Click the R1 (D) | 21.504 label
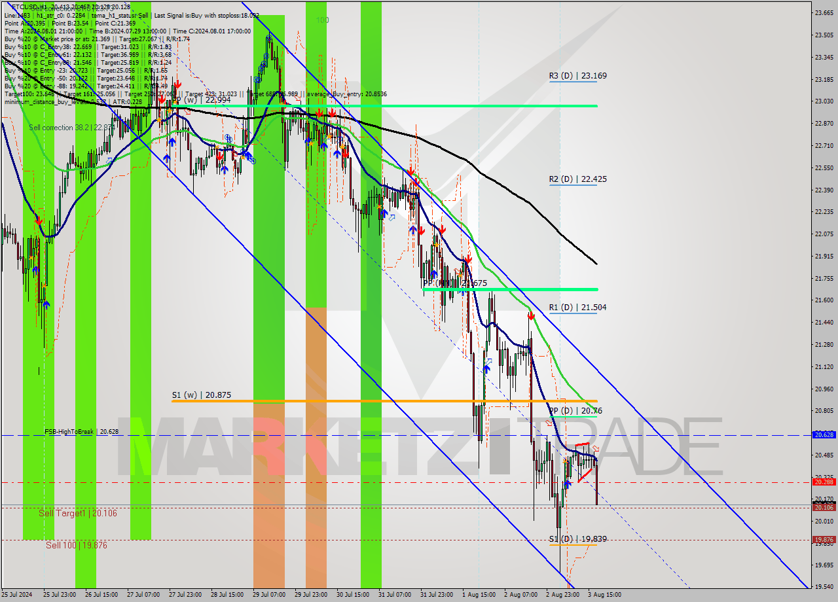Viewport: 838px width, 602px height. tap(577, 307)
